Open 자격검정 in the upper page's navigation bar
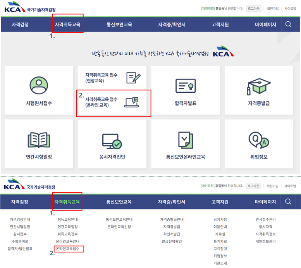Image resolution: width=301 pixels, height=268 pixels. click(x=20, y=24)
